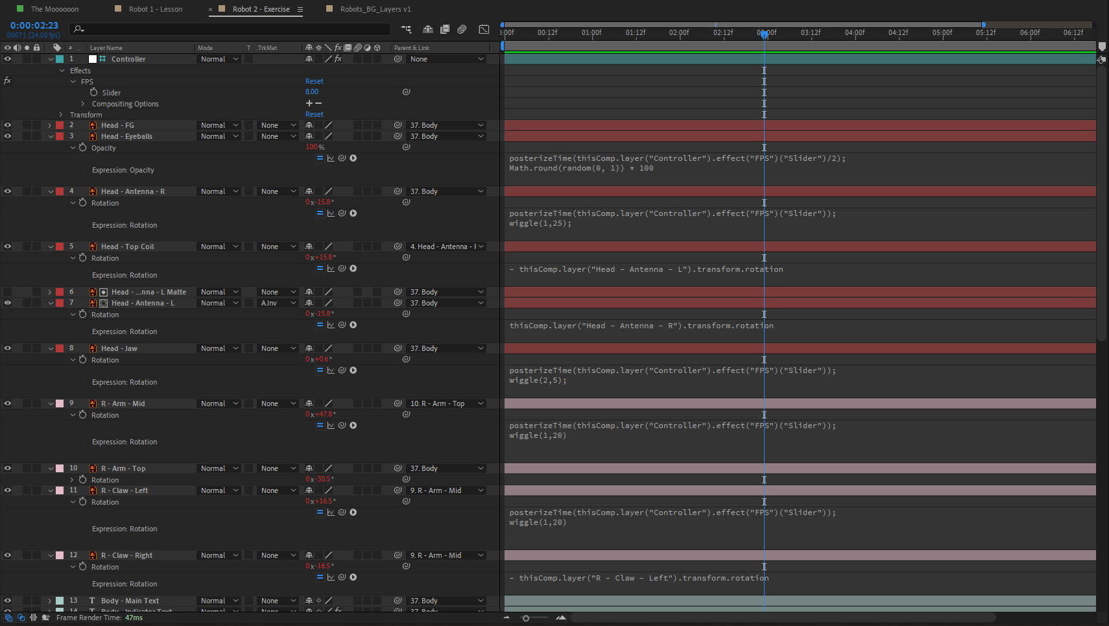Click Reset for the FPS effect

[x=314, y=82]
